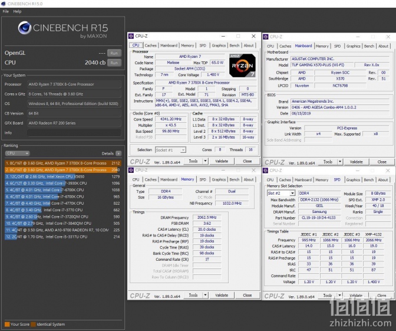Close the CPU-Z CPU tab window
Viewport: 396px width, 331px height.
(253, 36)
